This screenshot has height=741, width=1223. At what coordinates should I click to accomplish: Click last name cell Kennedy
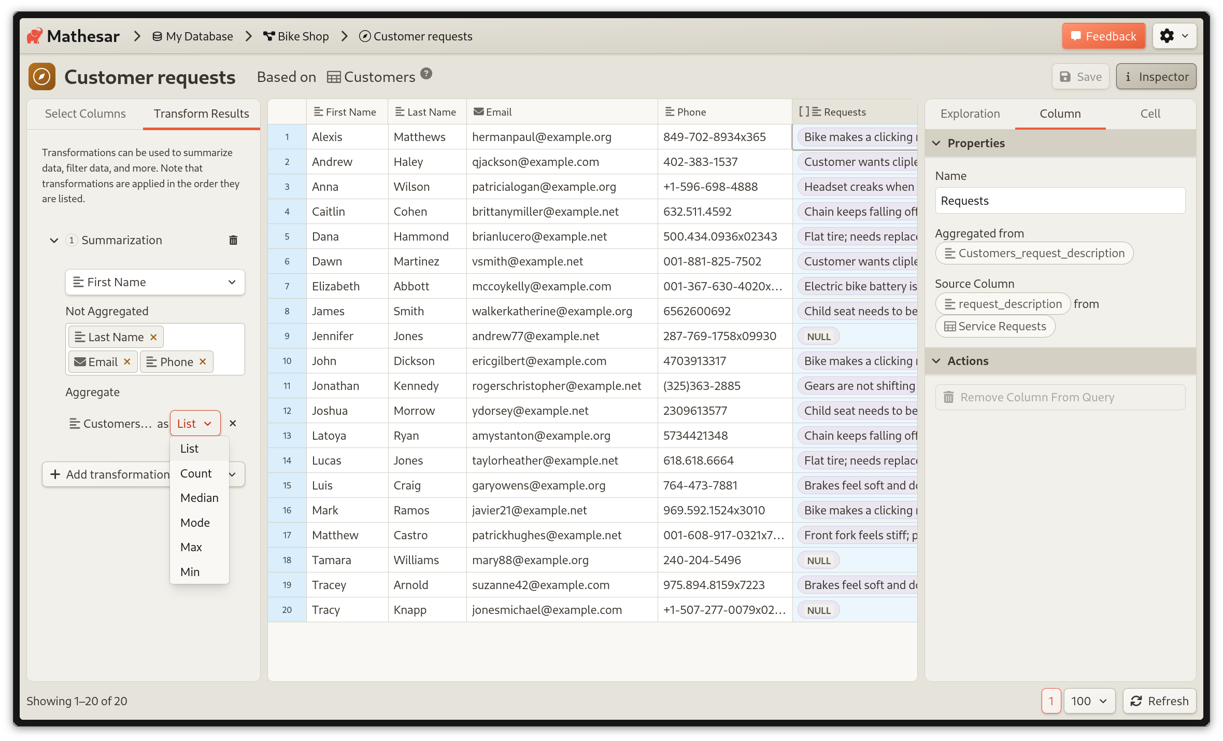[428, 386]
